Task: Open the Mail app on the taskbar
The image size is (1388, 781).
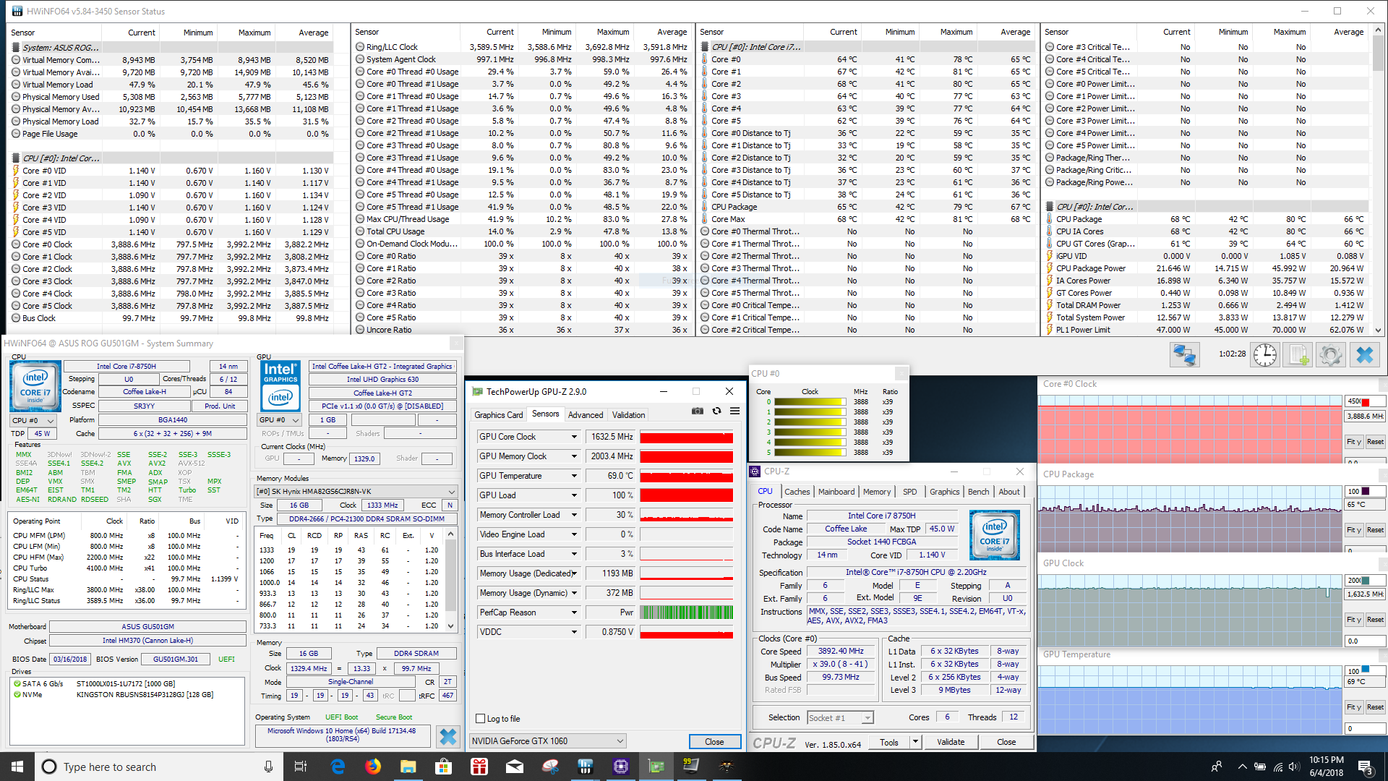Action: pyautogui.click(x=514, y=767)
